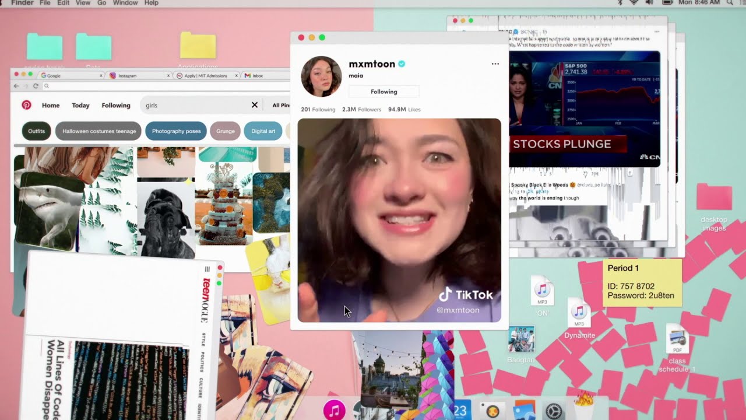
Task: Open the View menu
Action: [83, 3]
